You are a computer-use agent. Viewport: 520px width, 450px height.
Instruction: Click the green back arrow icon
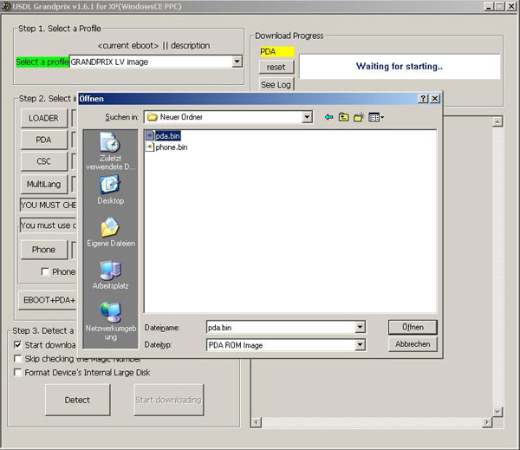click(x=328, y=117)
